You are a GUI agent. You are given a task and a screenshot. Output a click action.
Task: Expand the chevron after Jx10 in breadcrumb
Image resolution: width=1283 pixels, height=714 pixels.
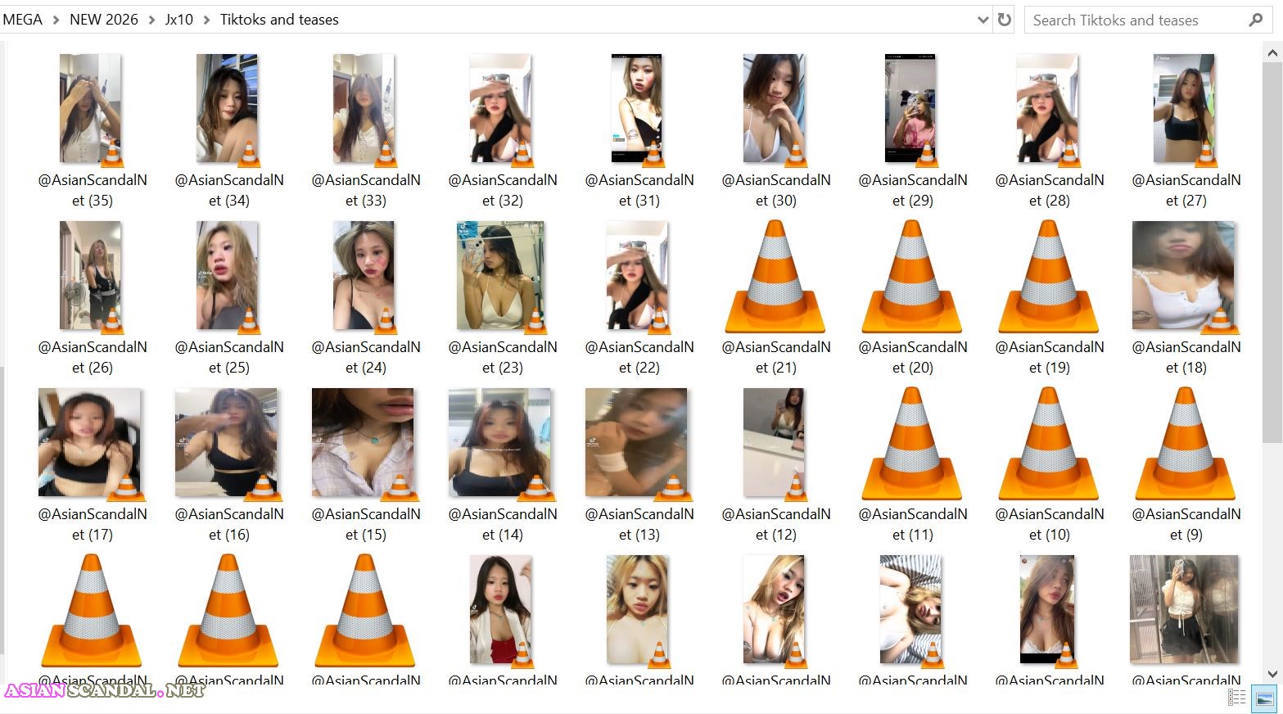206,20
